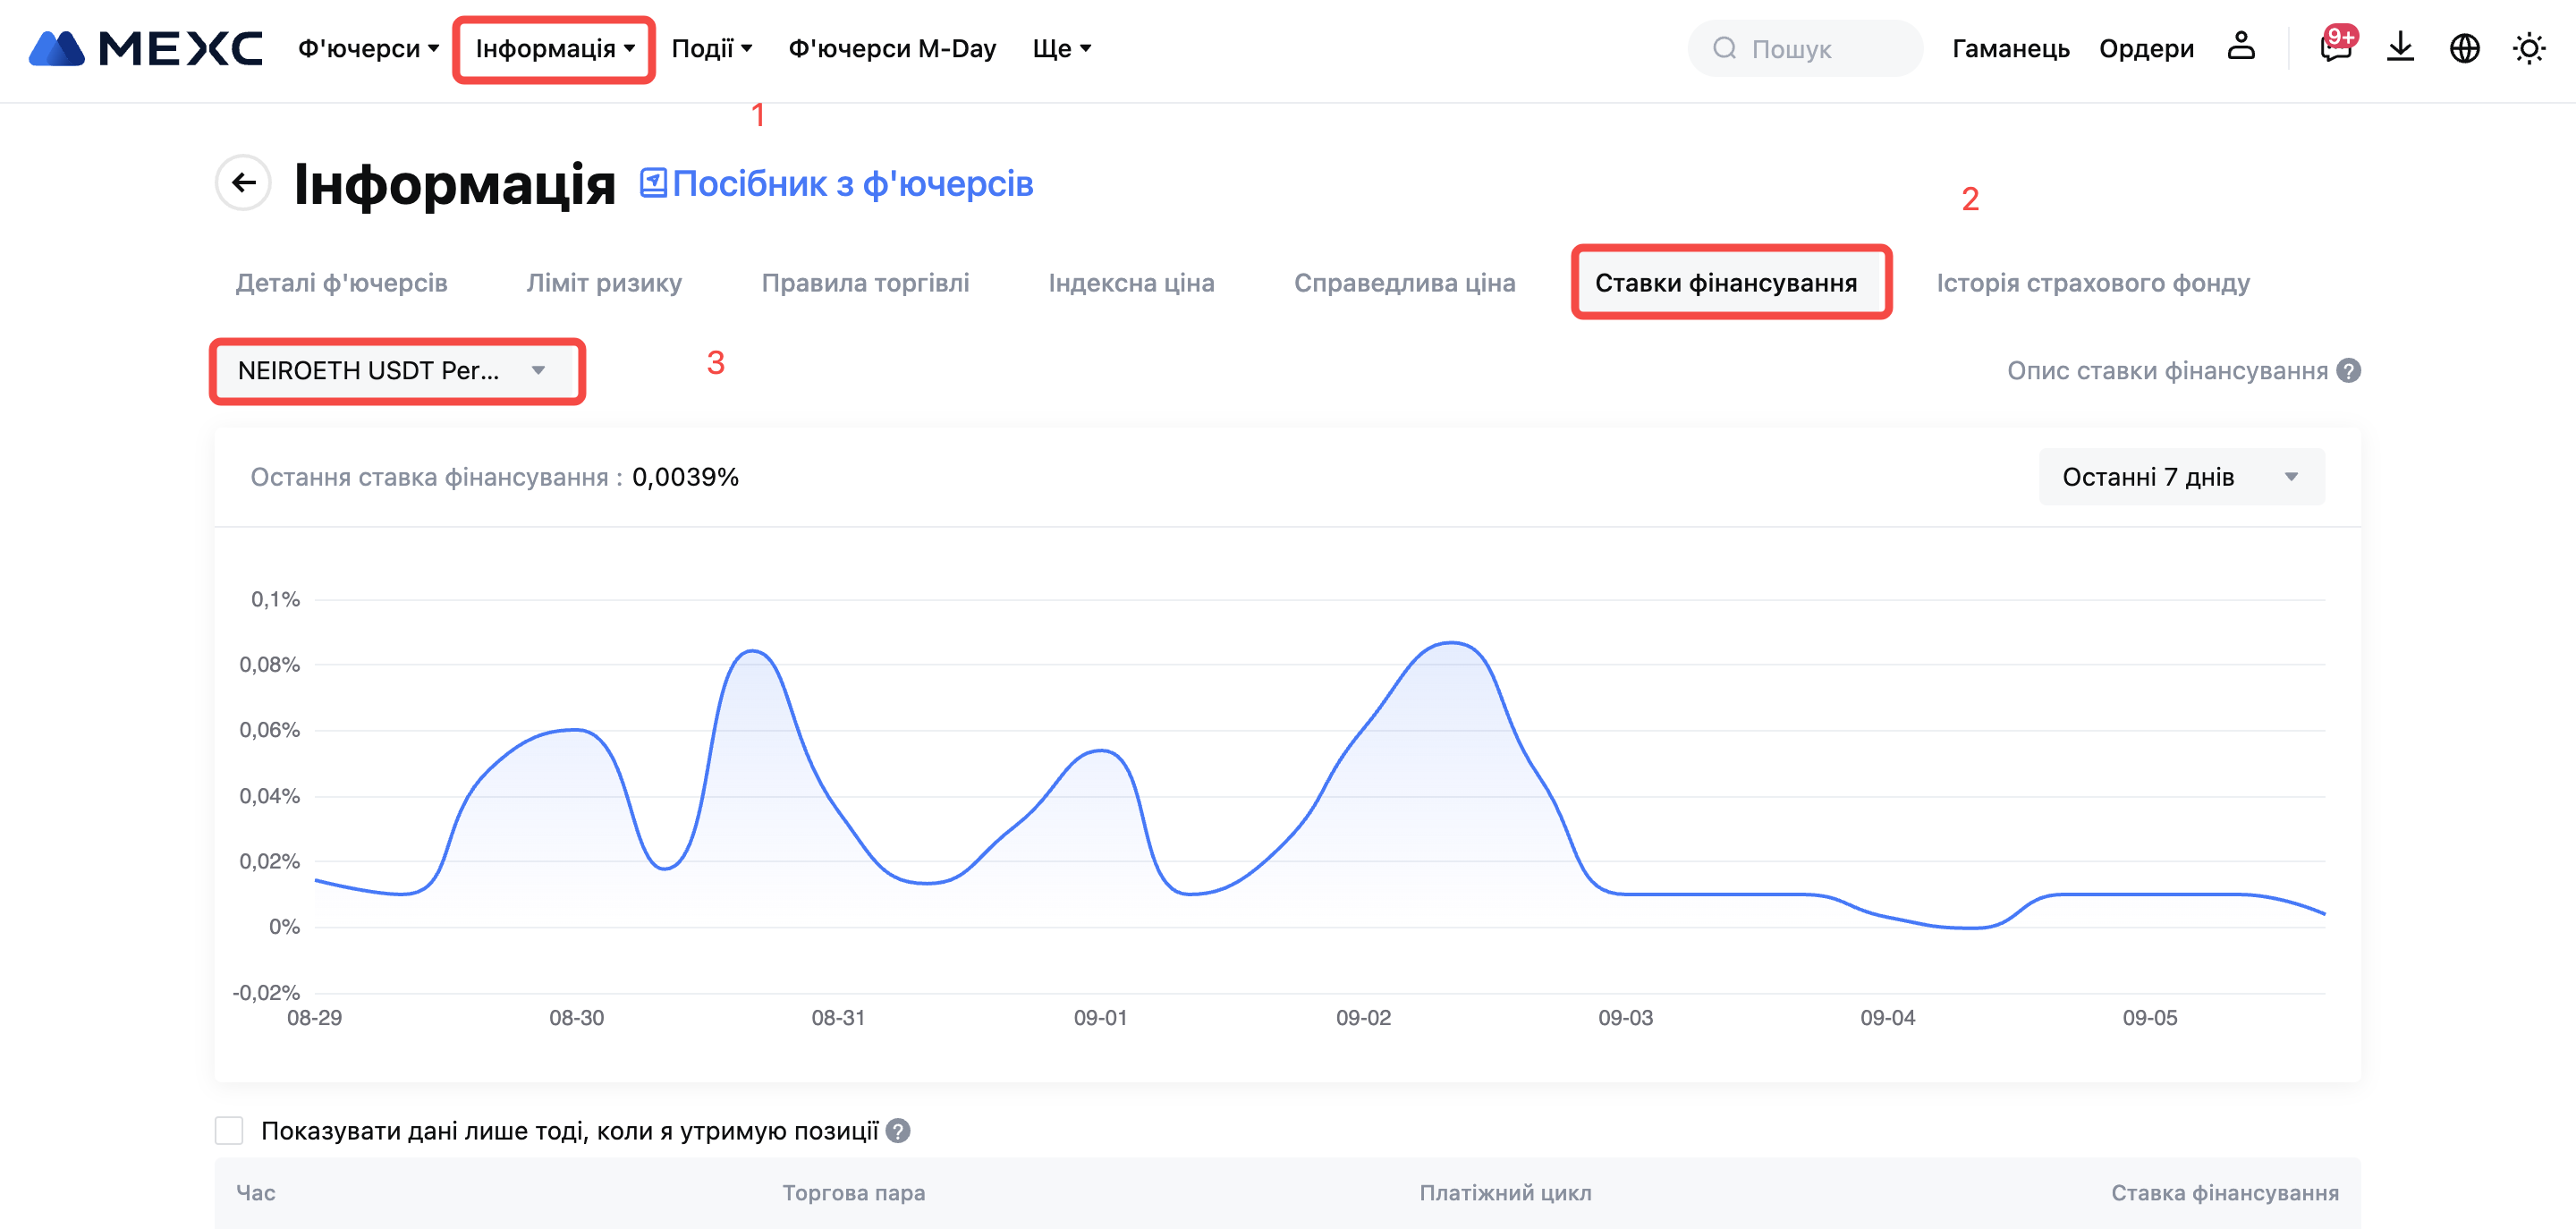Open the language globe icon
Screen dimensions: 2576x1229
pos(2464,47)
